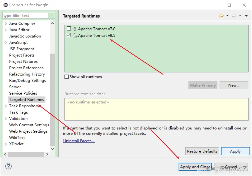Click the Eclipse icon in title bar
Image resolution: width=252 pixels, height=176 pixels.
coord(6,5)
